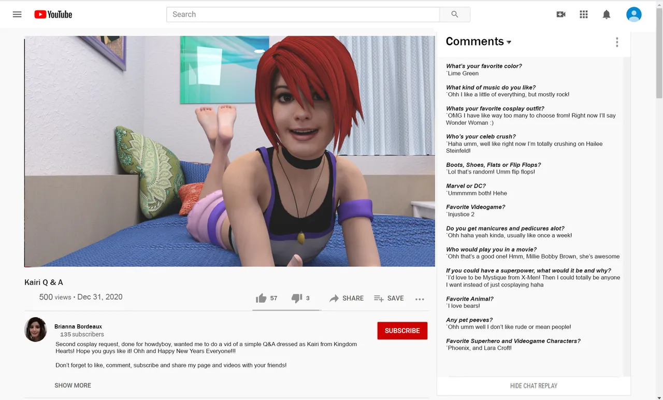The image size is (663, 400).
Task: Select 'Do you get manicures and pedicures alot?'
Action: [505, 228]
